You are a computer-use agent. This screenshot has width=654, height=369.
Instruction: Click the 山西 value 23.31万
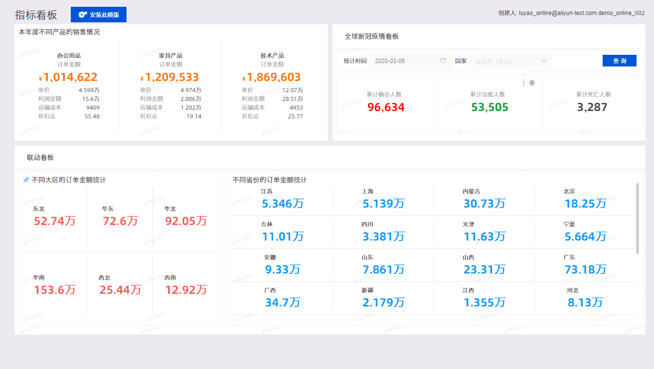pos(484,270)
